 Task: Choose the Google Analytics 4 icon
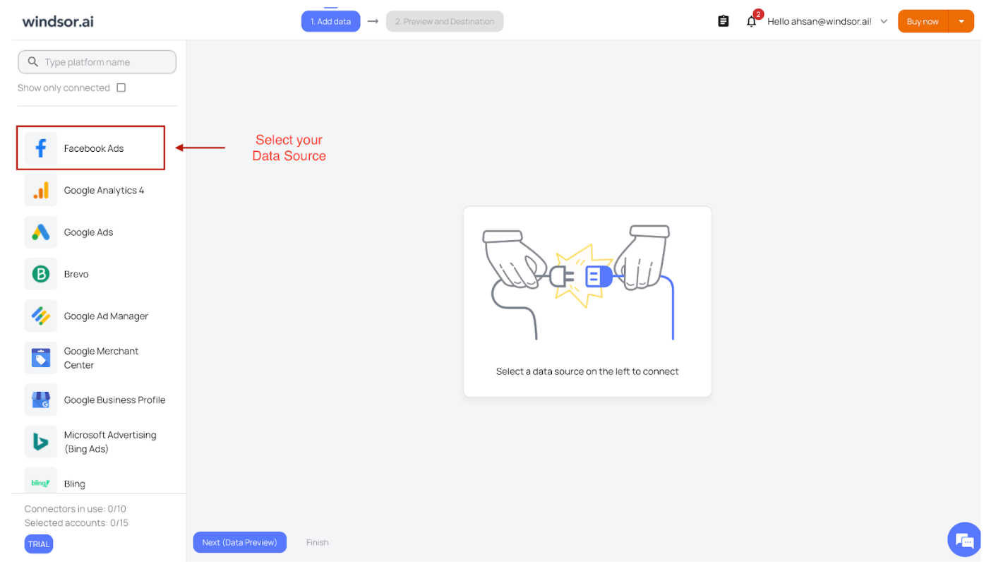click(41, 190)
